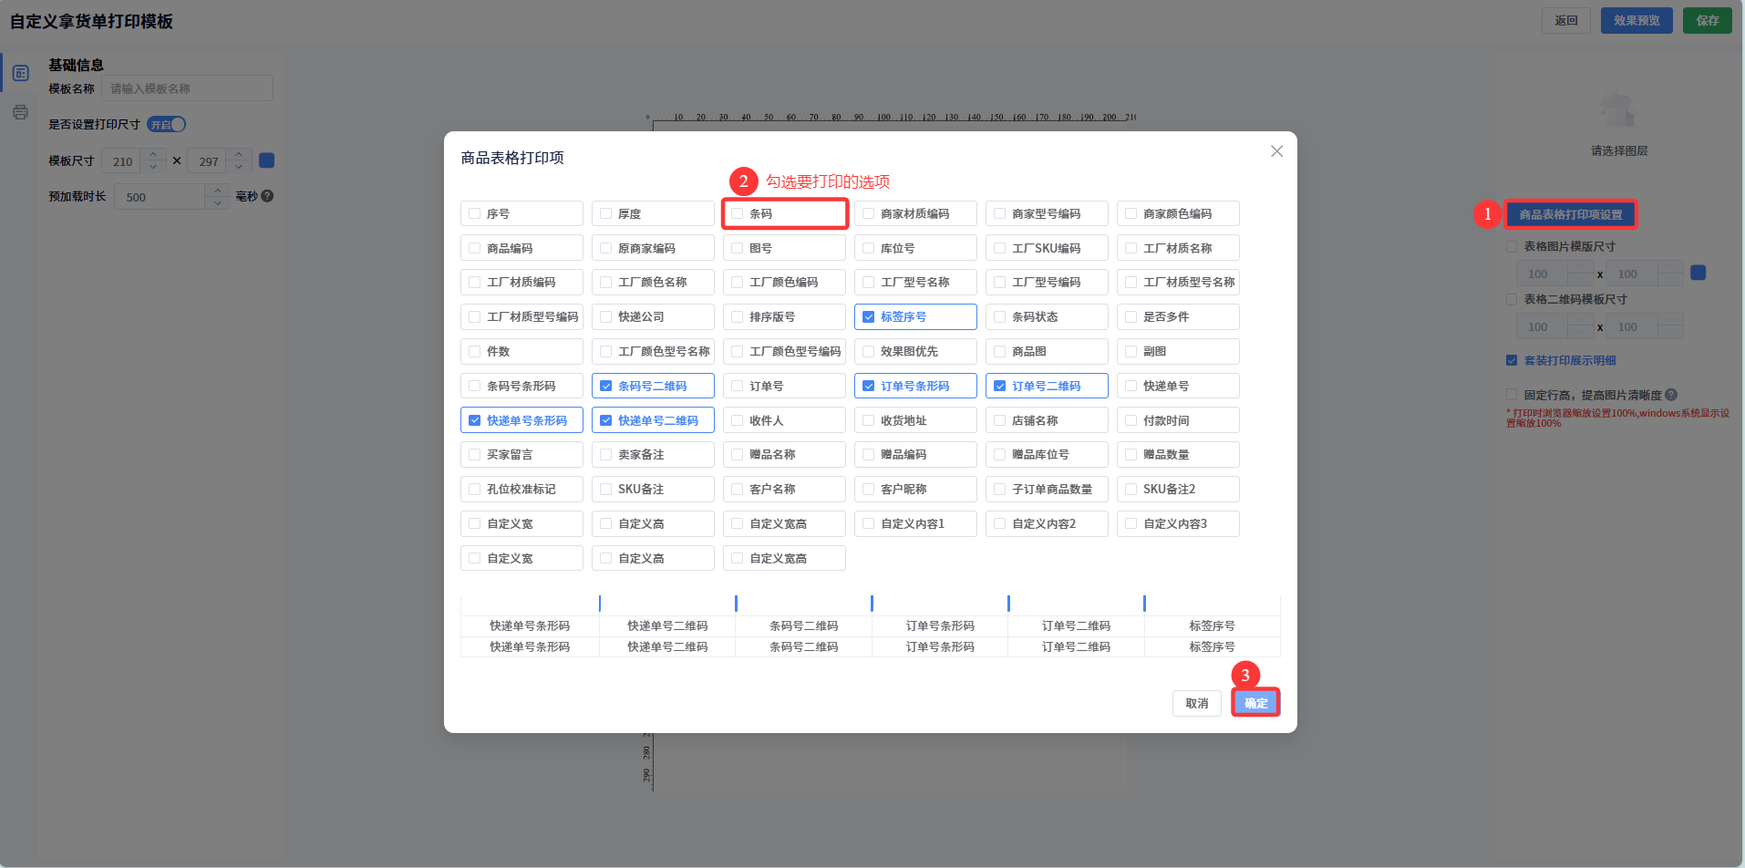
Task: Click the help icon beside 毫秒
Action: point(267,196)
